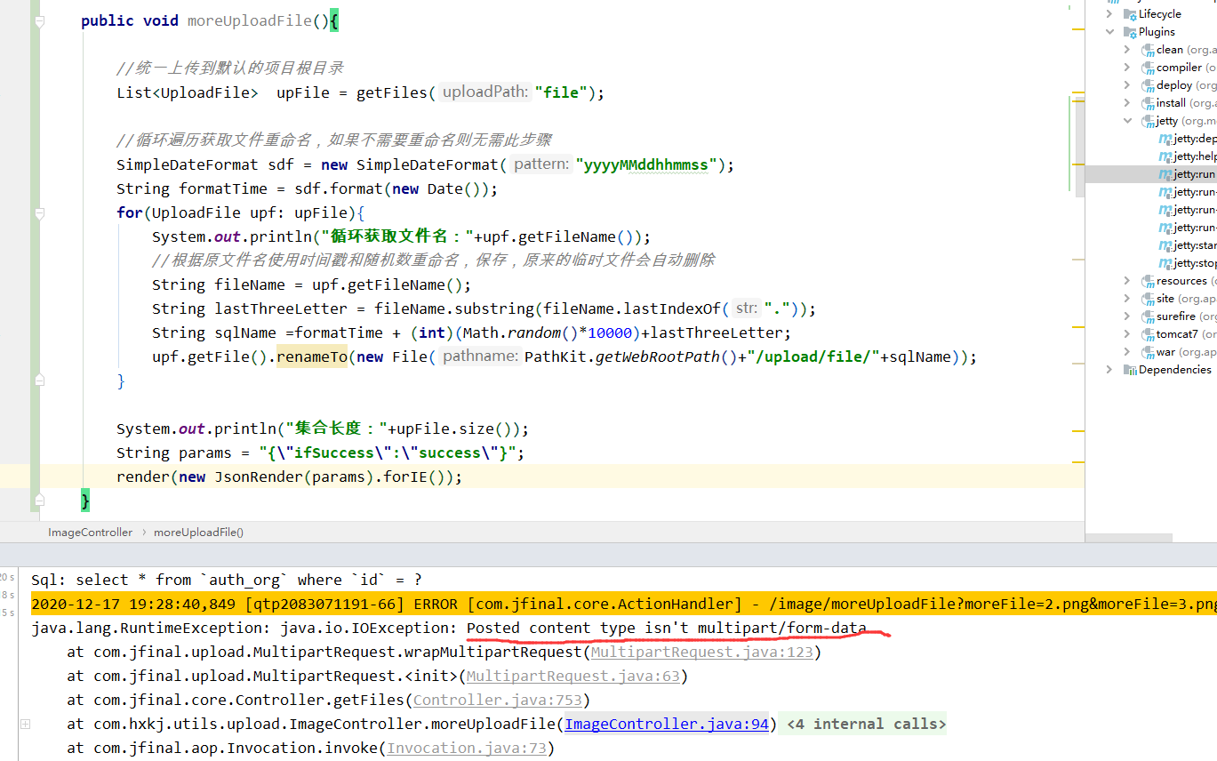Screen dimensions: 1217x761
Task: Click the war plugin icon
Action: [x=1148, y=352]
